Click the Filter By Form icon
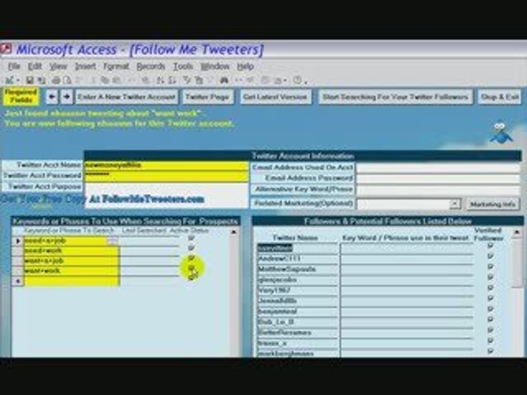The height and width of the screenshot is (395, 527). pos(199,80)
